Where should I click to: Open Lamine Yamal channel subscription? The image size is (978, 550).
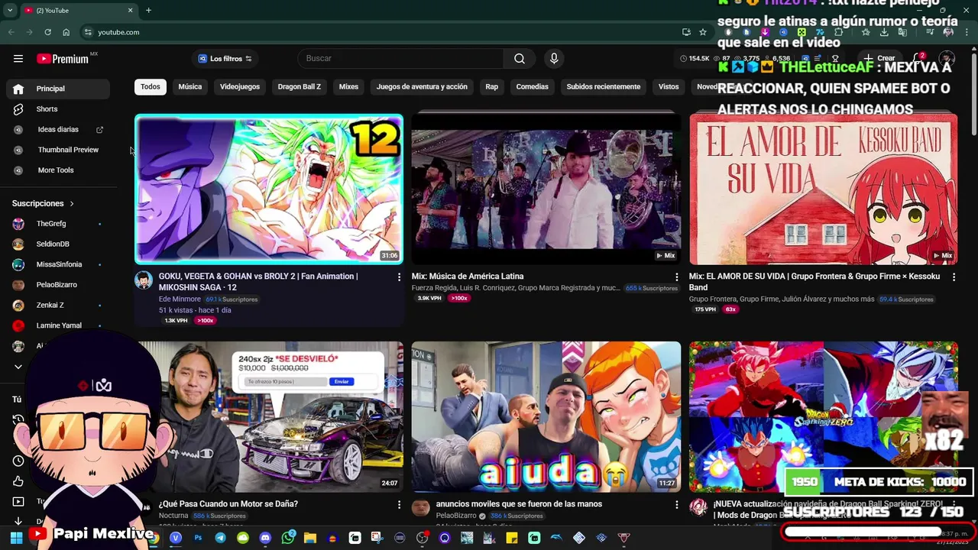pyautogui.click(x=58, y=325)
